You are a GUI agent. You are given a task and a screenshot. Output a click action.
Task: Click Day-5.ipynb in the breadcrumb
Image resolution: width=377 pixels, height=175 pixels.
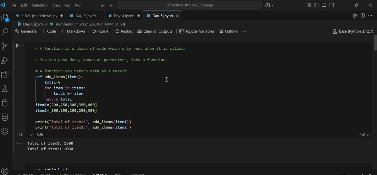pos(30,24)
